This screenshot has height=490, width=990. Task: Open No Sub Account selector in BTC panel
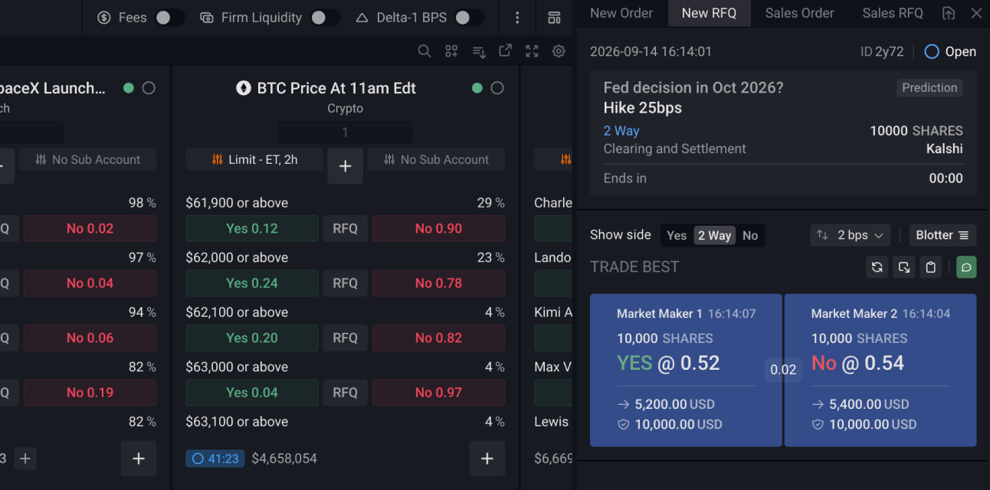436,159
